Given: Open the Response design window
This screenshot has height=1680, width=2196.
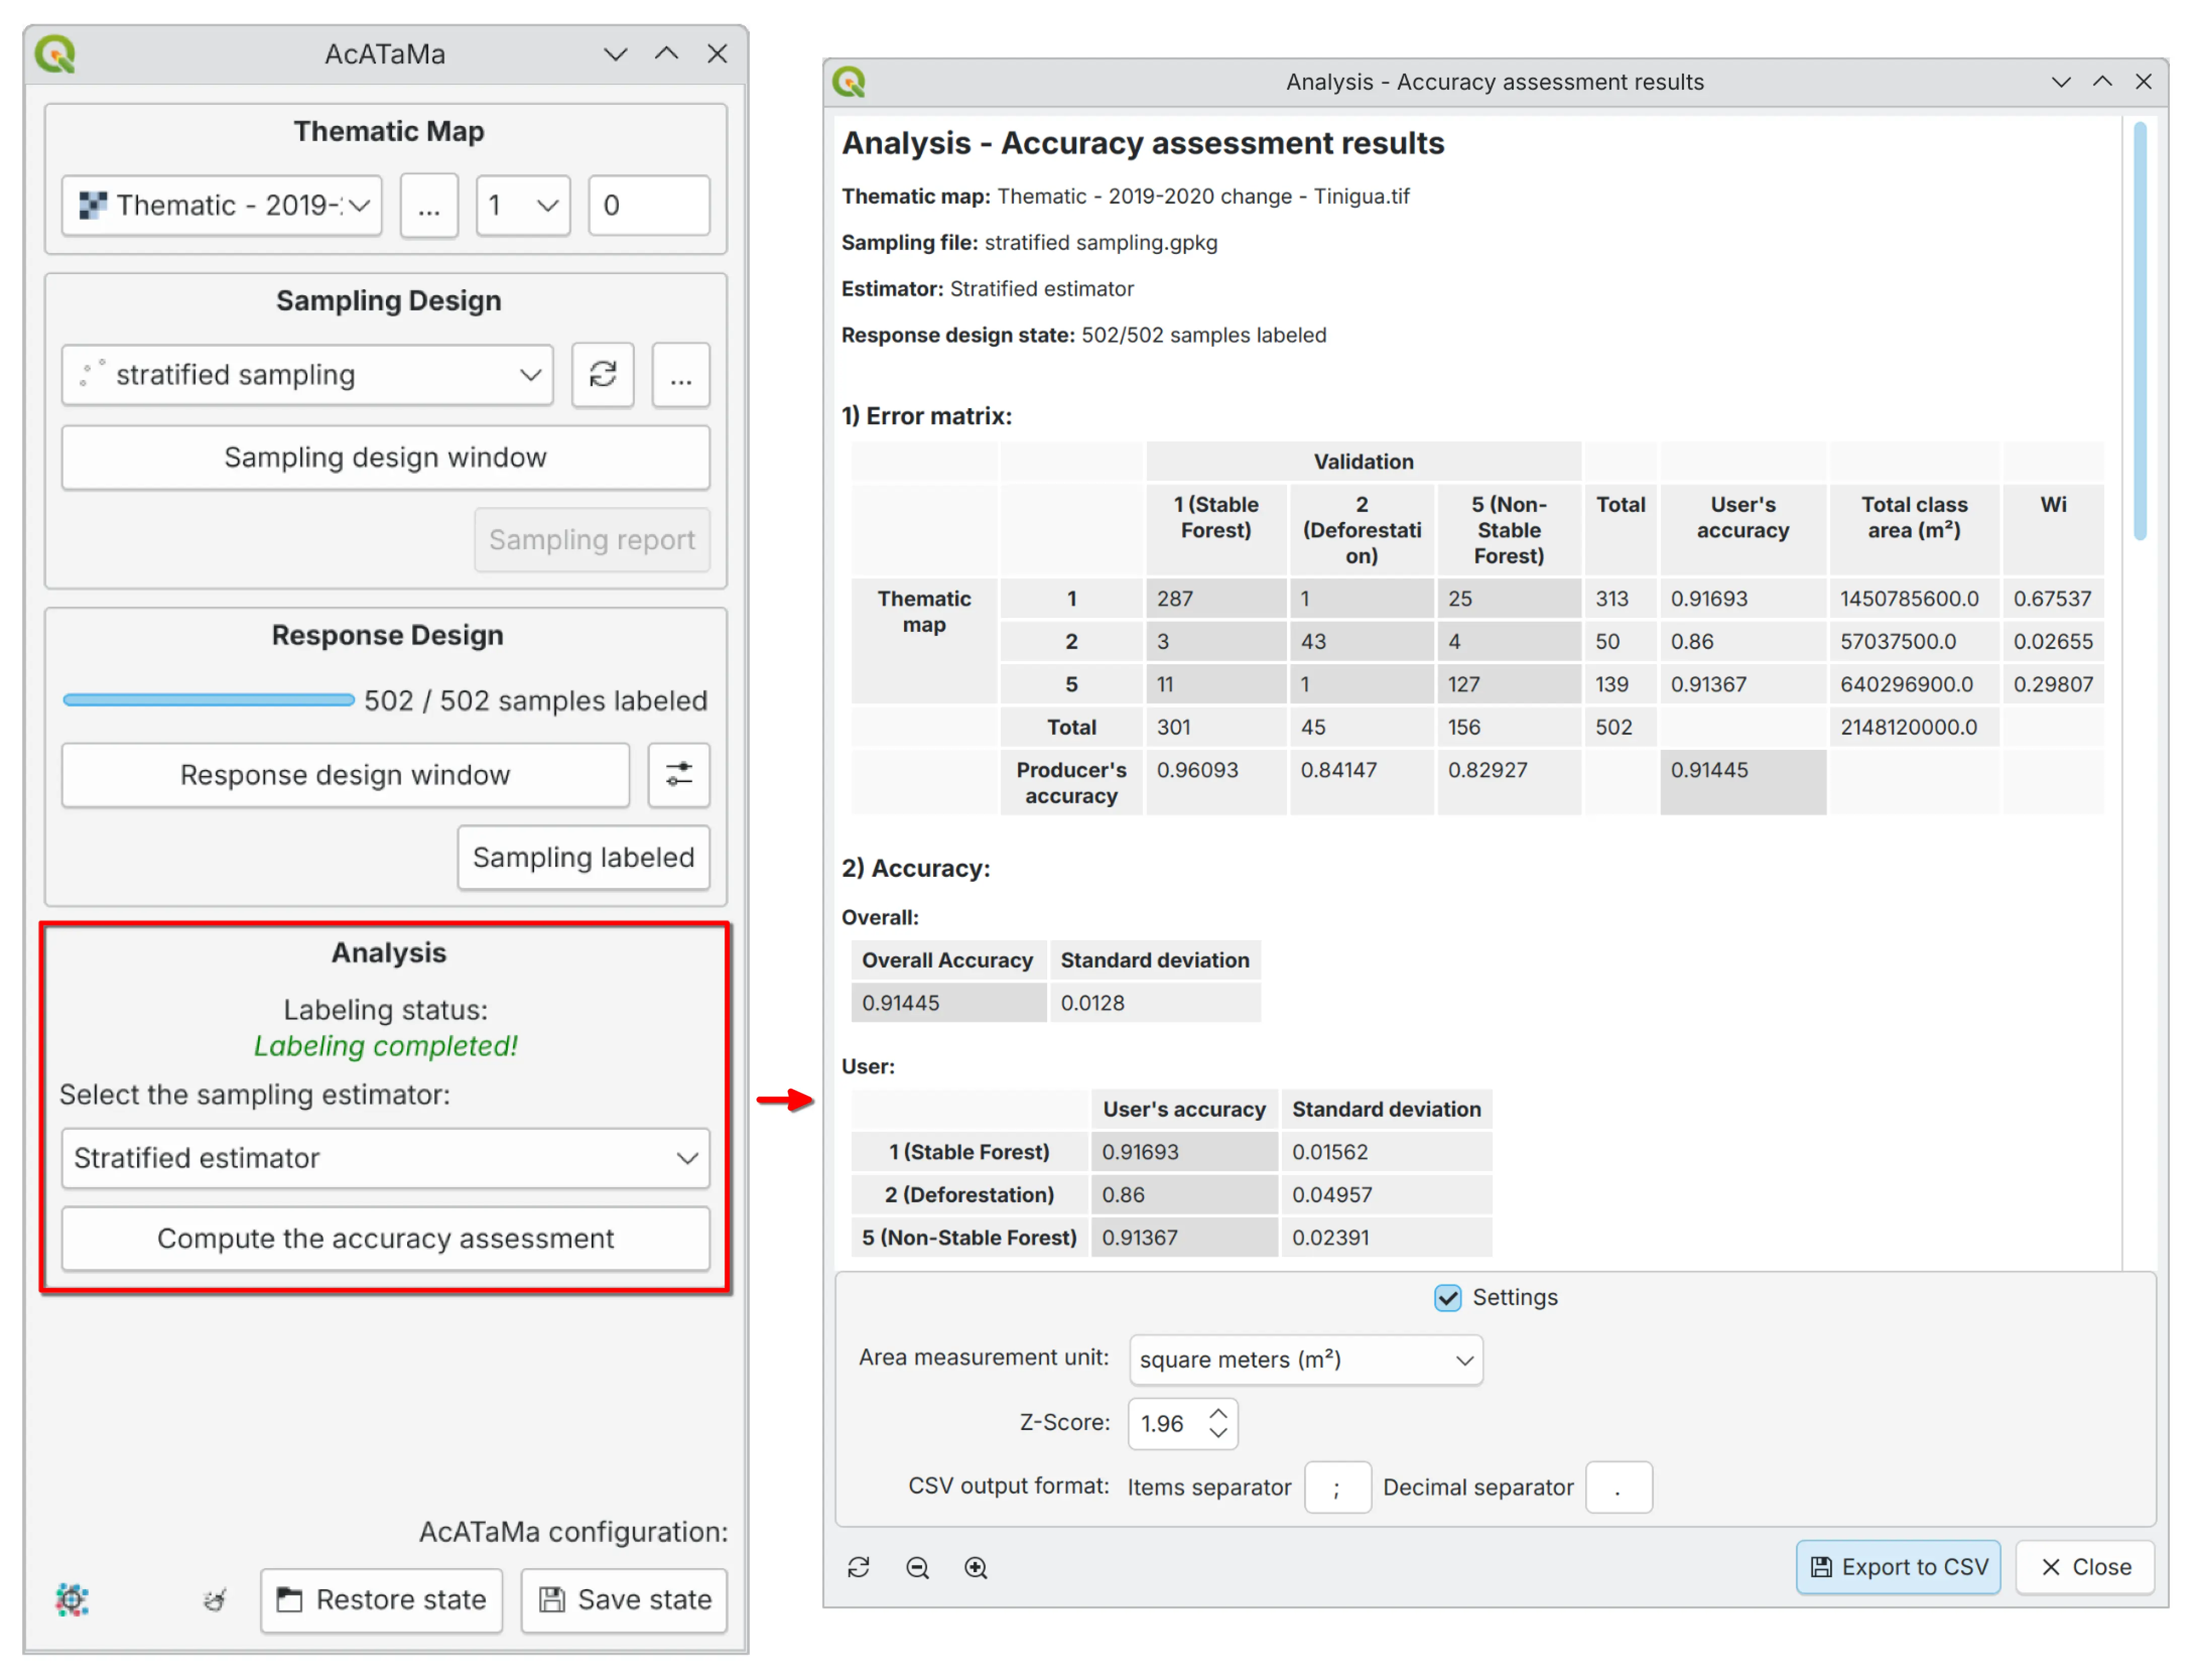Looking at the screenshot, I should [345, 774].
